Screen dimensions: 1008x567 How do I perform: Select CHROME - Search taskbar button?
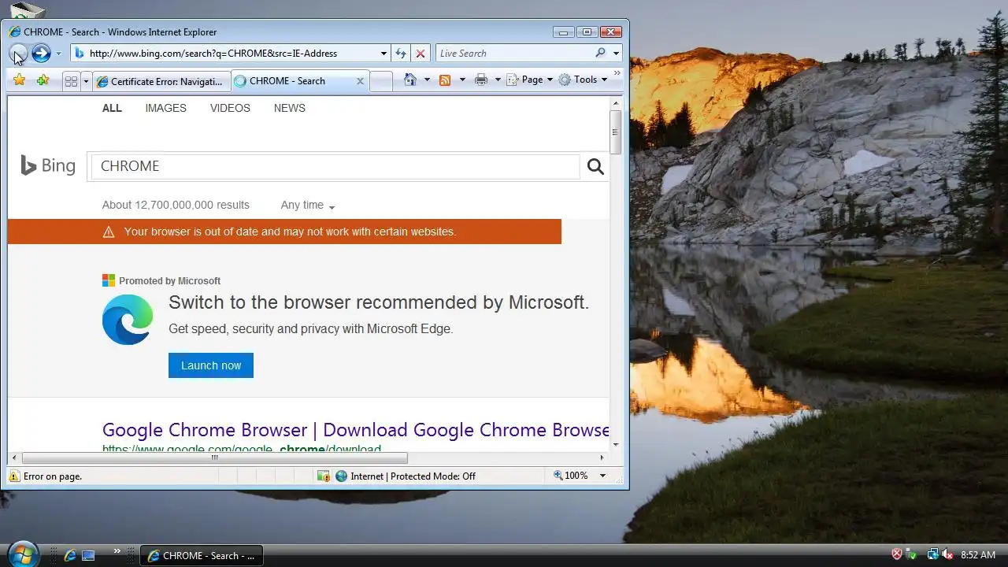click(x=202, y=555)
